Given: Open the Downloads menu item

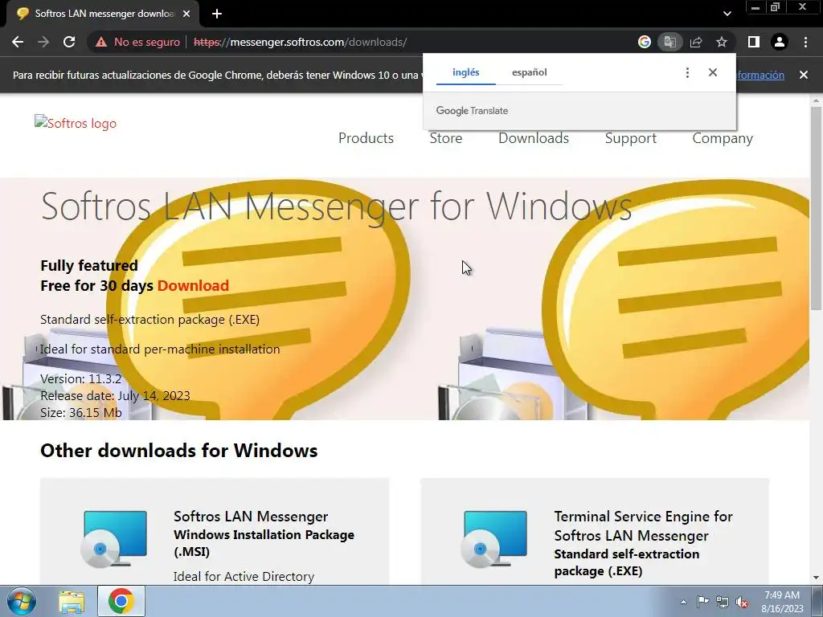Looking at the screenshot, I should click(534, 138).
